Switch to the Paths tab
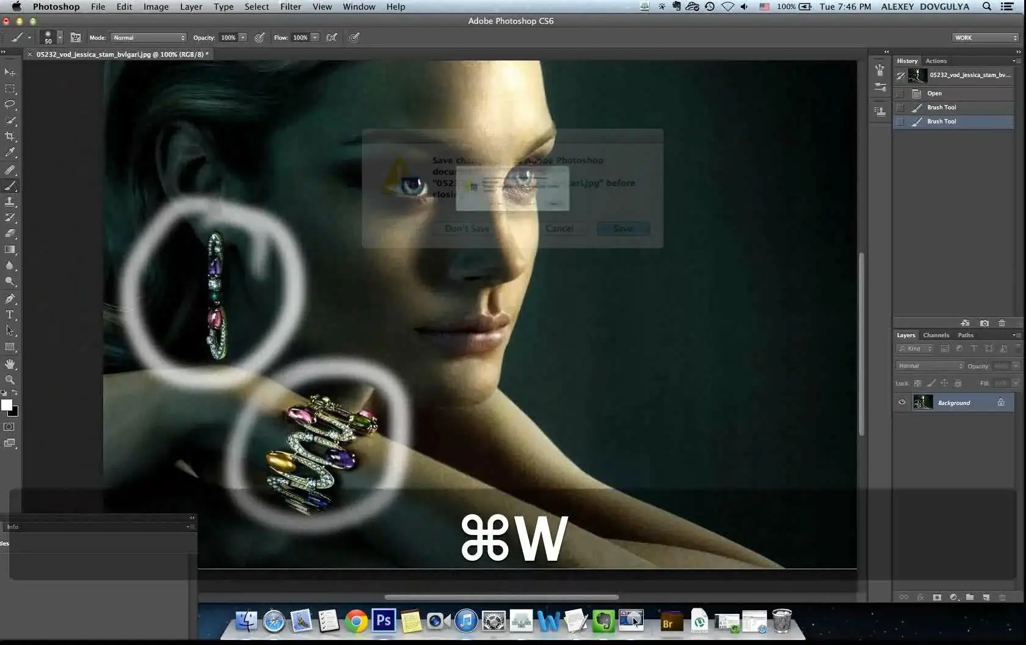Image resolution: width=1026 pixels, height=645 pixels. tap(966, 335)
